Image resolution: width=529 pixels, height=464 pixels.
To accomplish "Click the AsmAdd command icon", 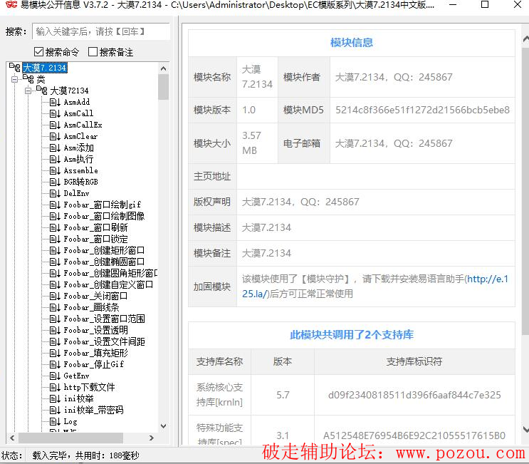I will (x=55, y=102).
